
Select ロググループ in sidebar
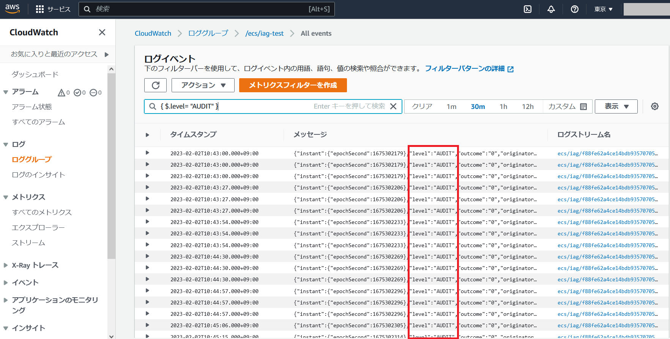pos(32,159)
